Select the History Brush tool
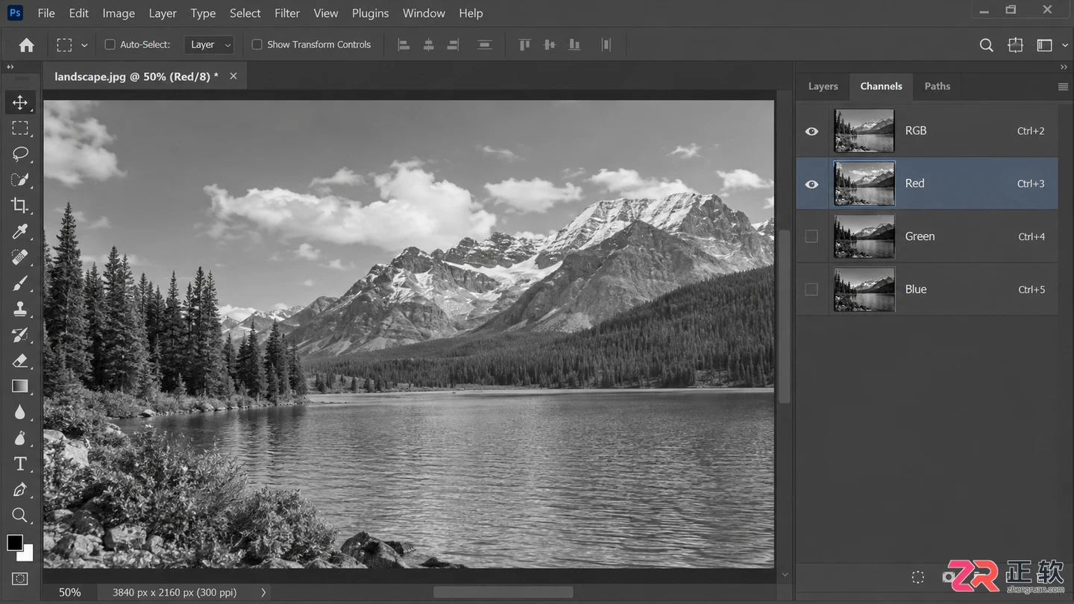The image size is (1074, 604). point(20,334)
